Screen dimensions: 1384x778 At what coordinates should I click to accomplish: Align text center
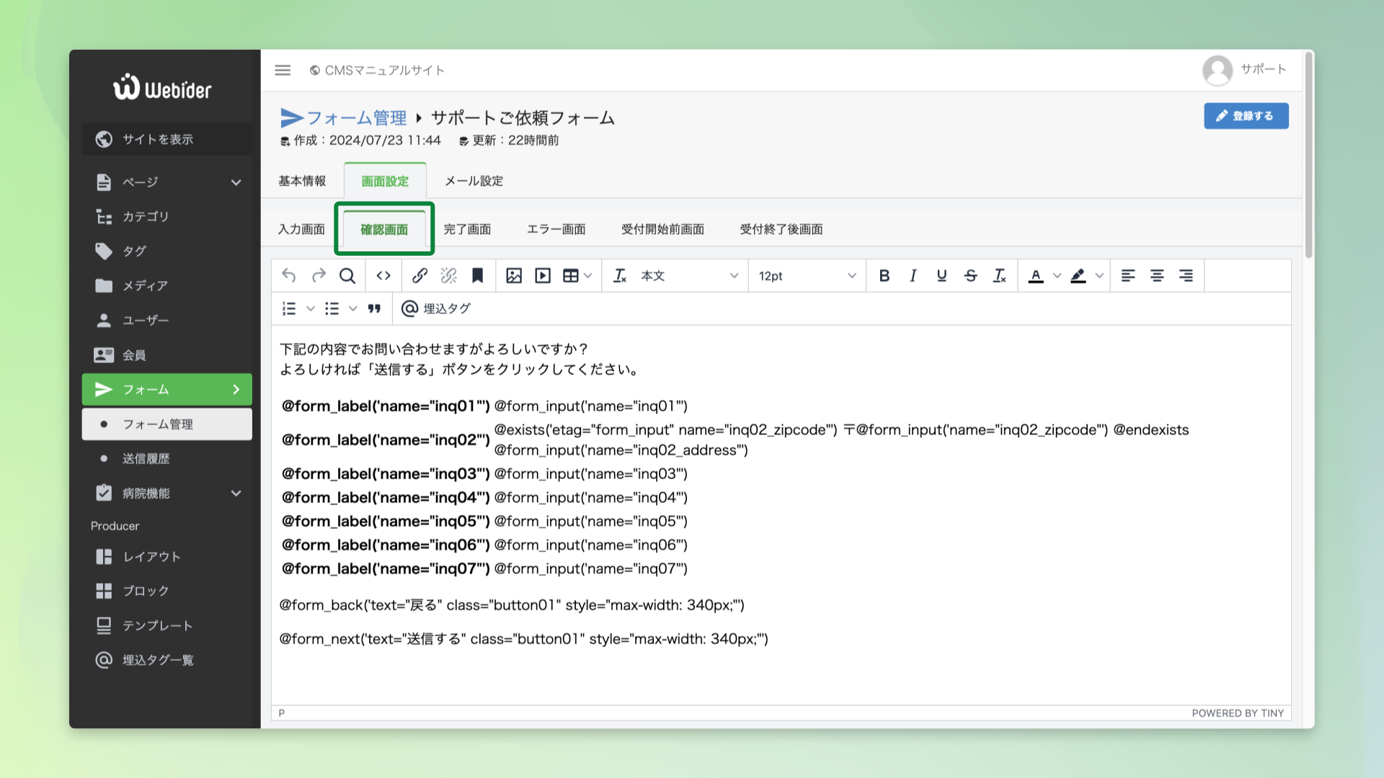click(1157, 276)
